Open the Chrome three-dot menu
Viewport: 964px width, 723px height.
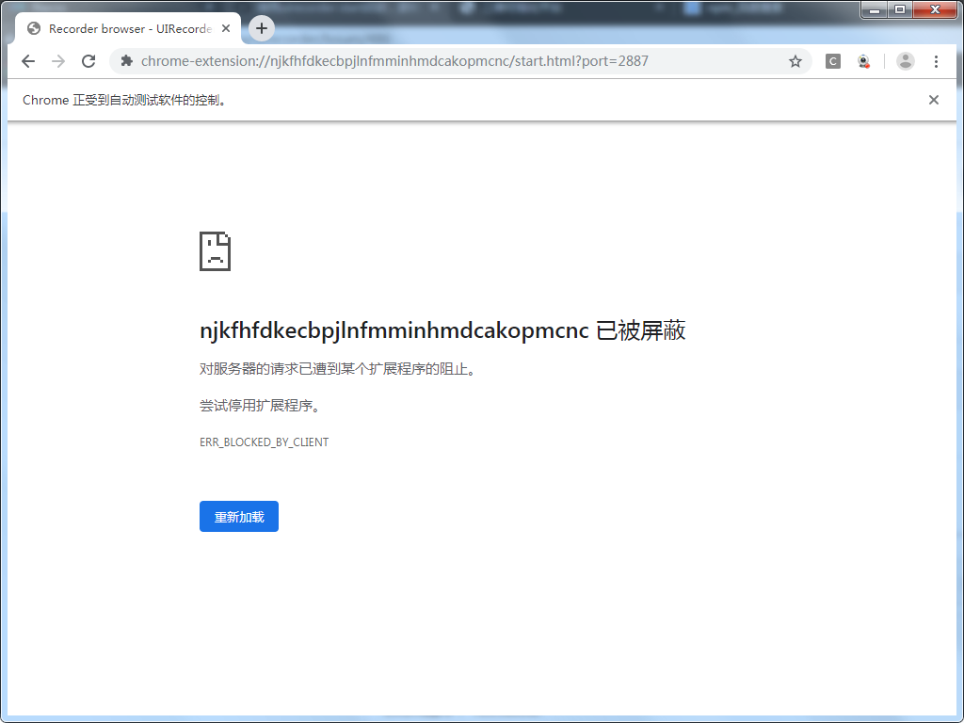click(938, 60)
